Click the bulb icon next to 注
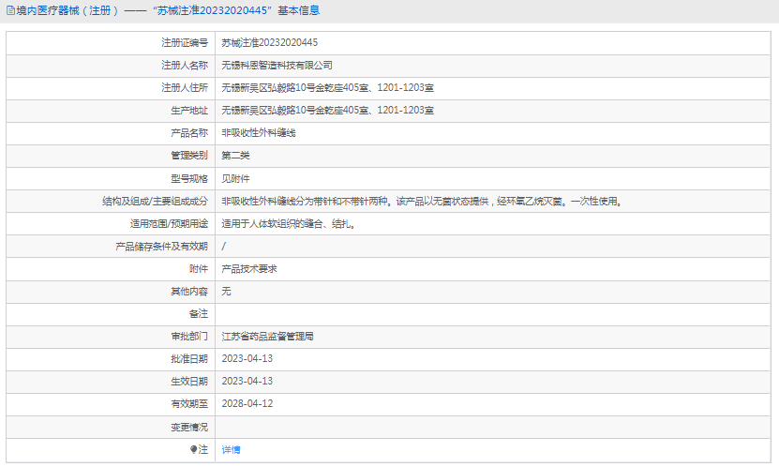Screen dimensions: 779x467 [193, 449]
